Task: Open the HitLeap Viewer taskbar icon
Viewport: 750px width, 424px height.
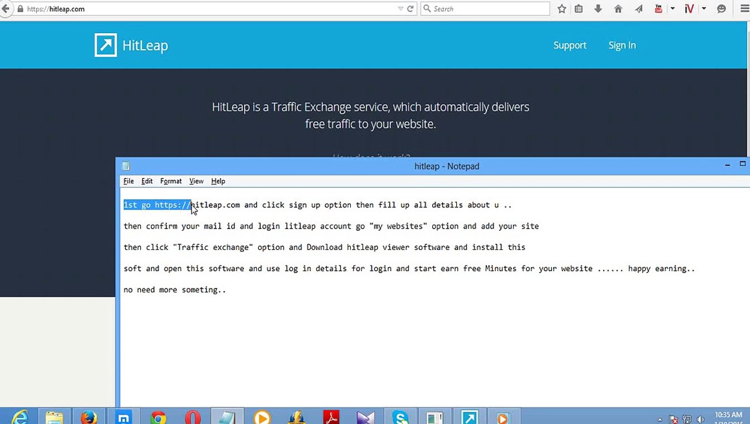Action: [469, 417]
